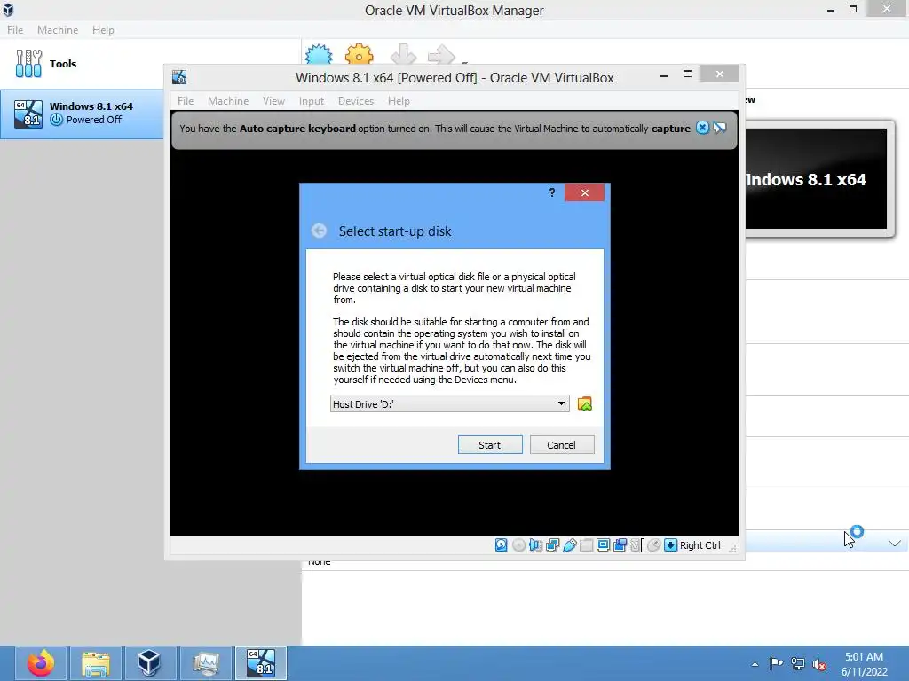Click the Tools icon in Manager sidebar
This screenshot has width=909, height=681.
coord(28,63)
